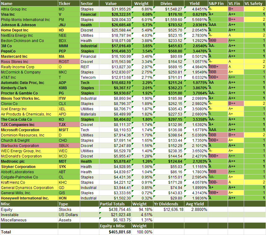Click the Visa Inc value $28,322.51
This screenshot has height=235, width=266.
[x=115, y=15]
